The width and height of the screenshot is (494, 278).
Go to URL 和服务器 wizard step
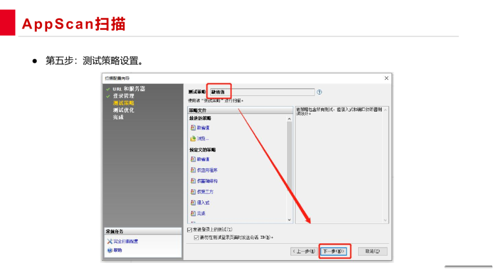point(129,89)
